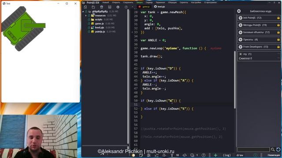Click the search magnifier icon in library panel
This screenshot has width=282, height=158.
coord(273,149)
